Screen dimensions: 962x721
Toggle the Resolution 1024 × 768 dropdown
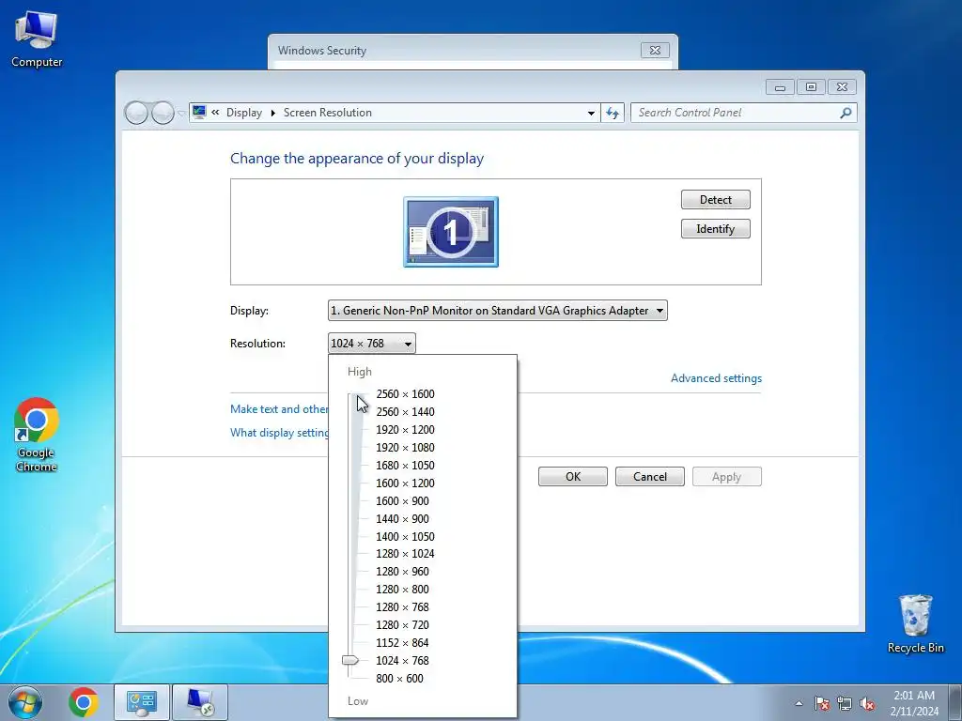pyautogui.click(x=372, y=344)
